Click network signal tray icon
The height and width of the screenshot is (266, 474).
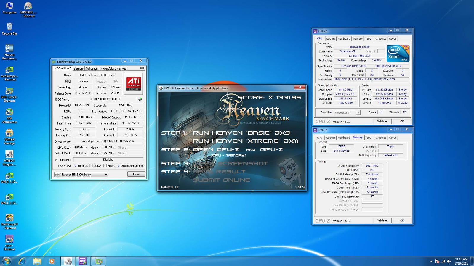[x=443, y=261]
